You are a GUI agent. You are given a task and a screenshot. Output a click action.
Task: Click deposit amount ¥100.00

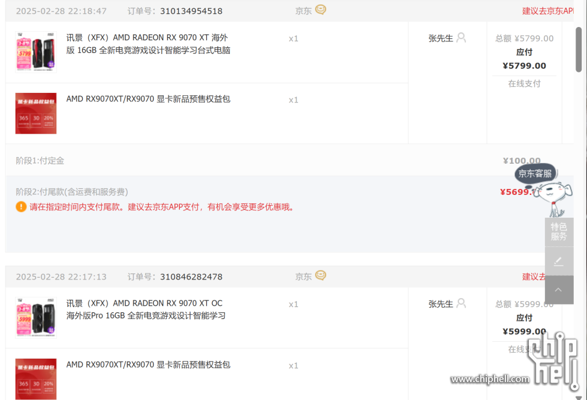click(522, 161)
